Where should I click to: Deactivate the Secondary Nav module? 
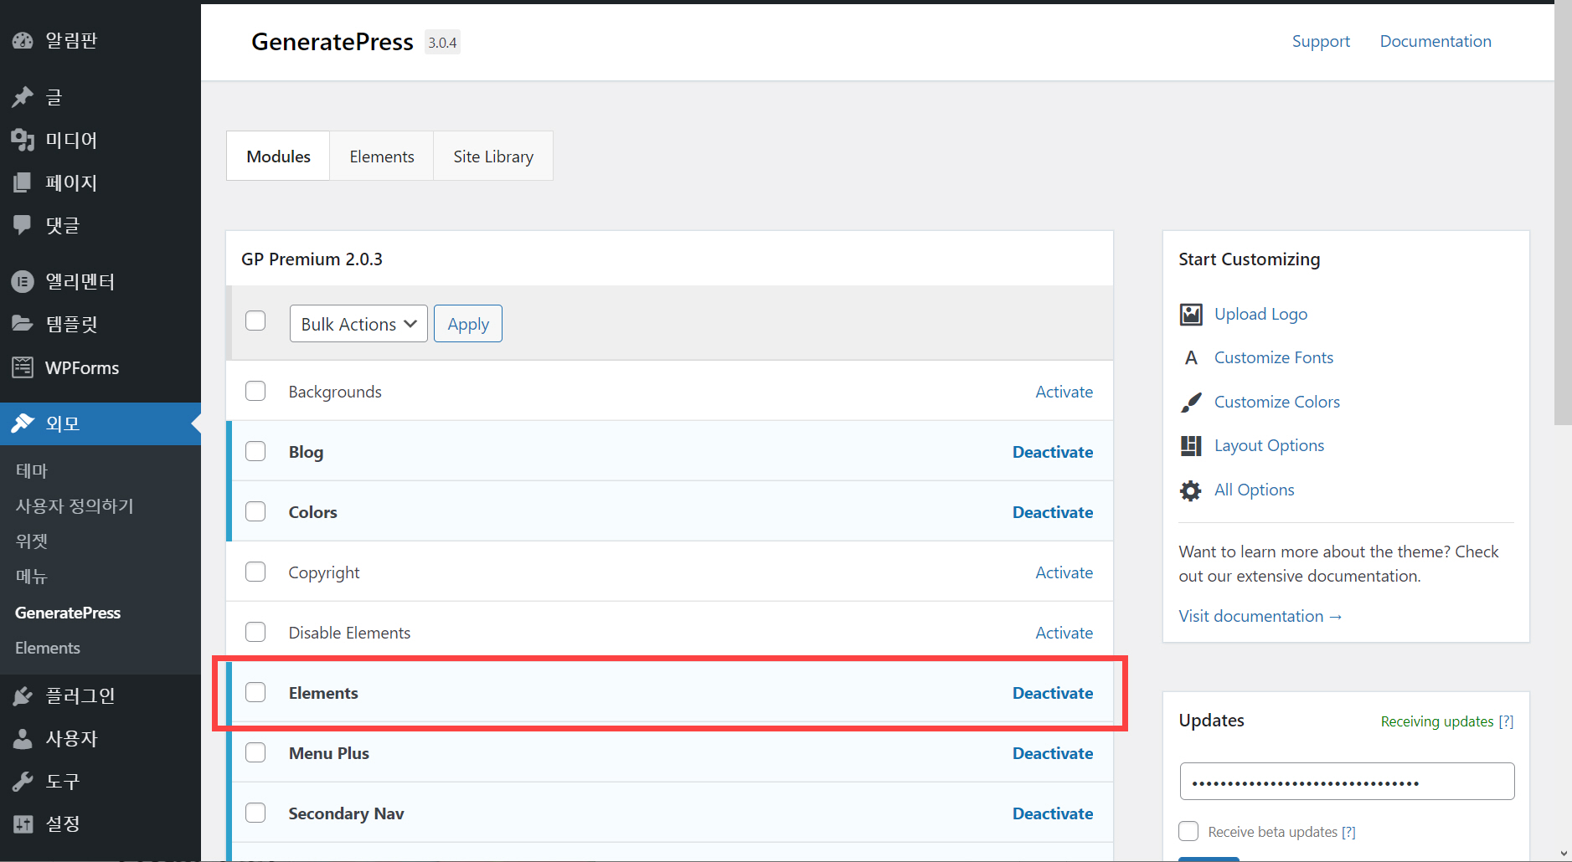pyautogui.click(x=1053, y=813)
